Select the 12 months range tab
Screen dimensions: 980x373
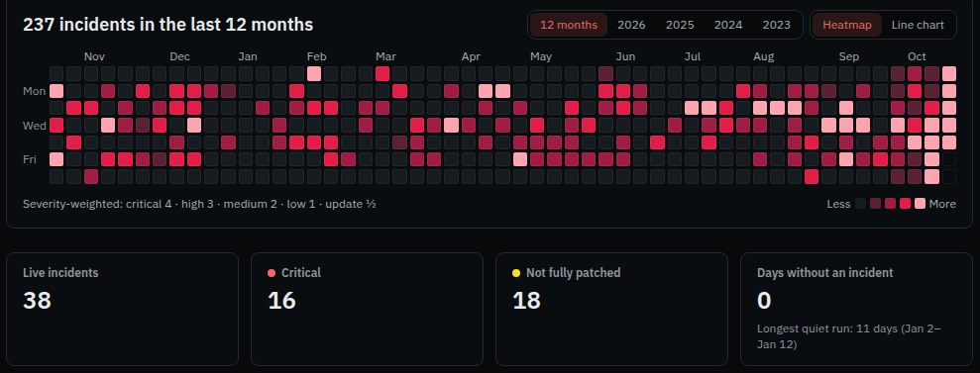pos(569,25)
